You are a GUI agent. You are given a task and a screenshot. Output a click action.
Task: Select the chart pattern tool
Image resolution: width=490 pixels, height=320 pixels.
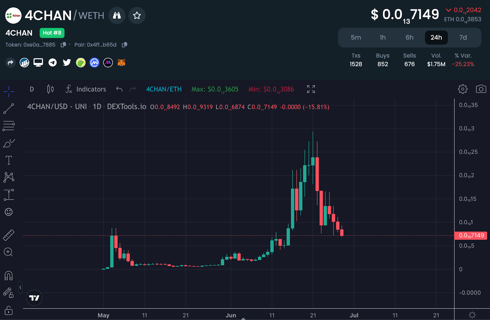coord(9,177)
